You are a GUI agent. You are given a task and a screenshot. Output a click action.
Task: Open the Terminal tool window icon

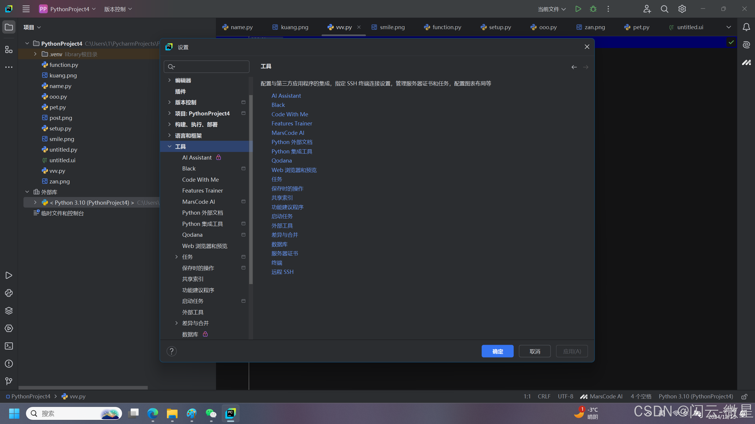[9, 346]
